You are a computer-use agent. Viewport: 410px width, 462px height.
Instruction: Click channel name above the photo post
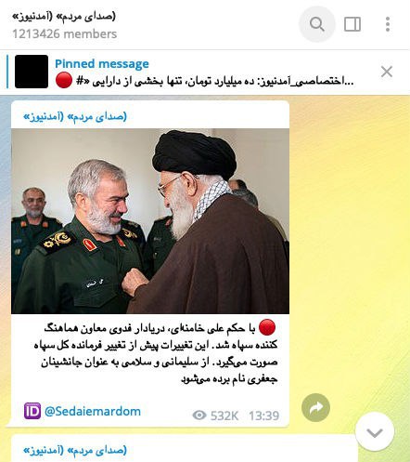click(75, 117)
